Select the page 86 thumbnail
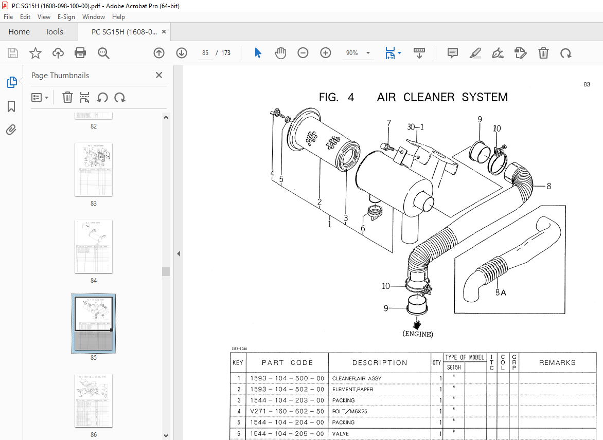The width and height of the screenshot is (603, 440). tap(94, 401)
